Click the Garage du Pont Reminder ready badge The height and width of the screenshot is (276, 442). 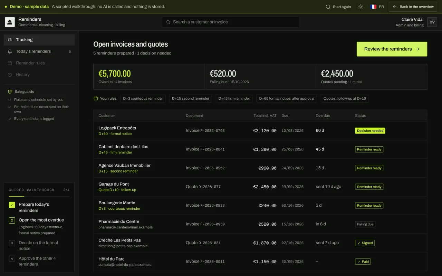point(369,187)
